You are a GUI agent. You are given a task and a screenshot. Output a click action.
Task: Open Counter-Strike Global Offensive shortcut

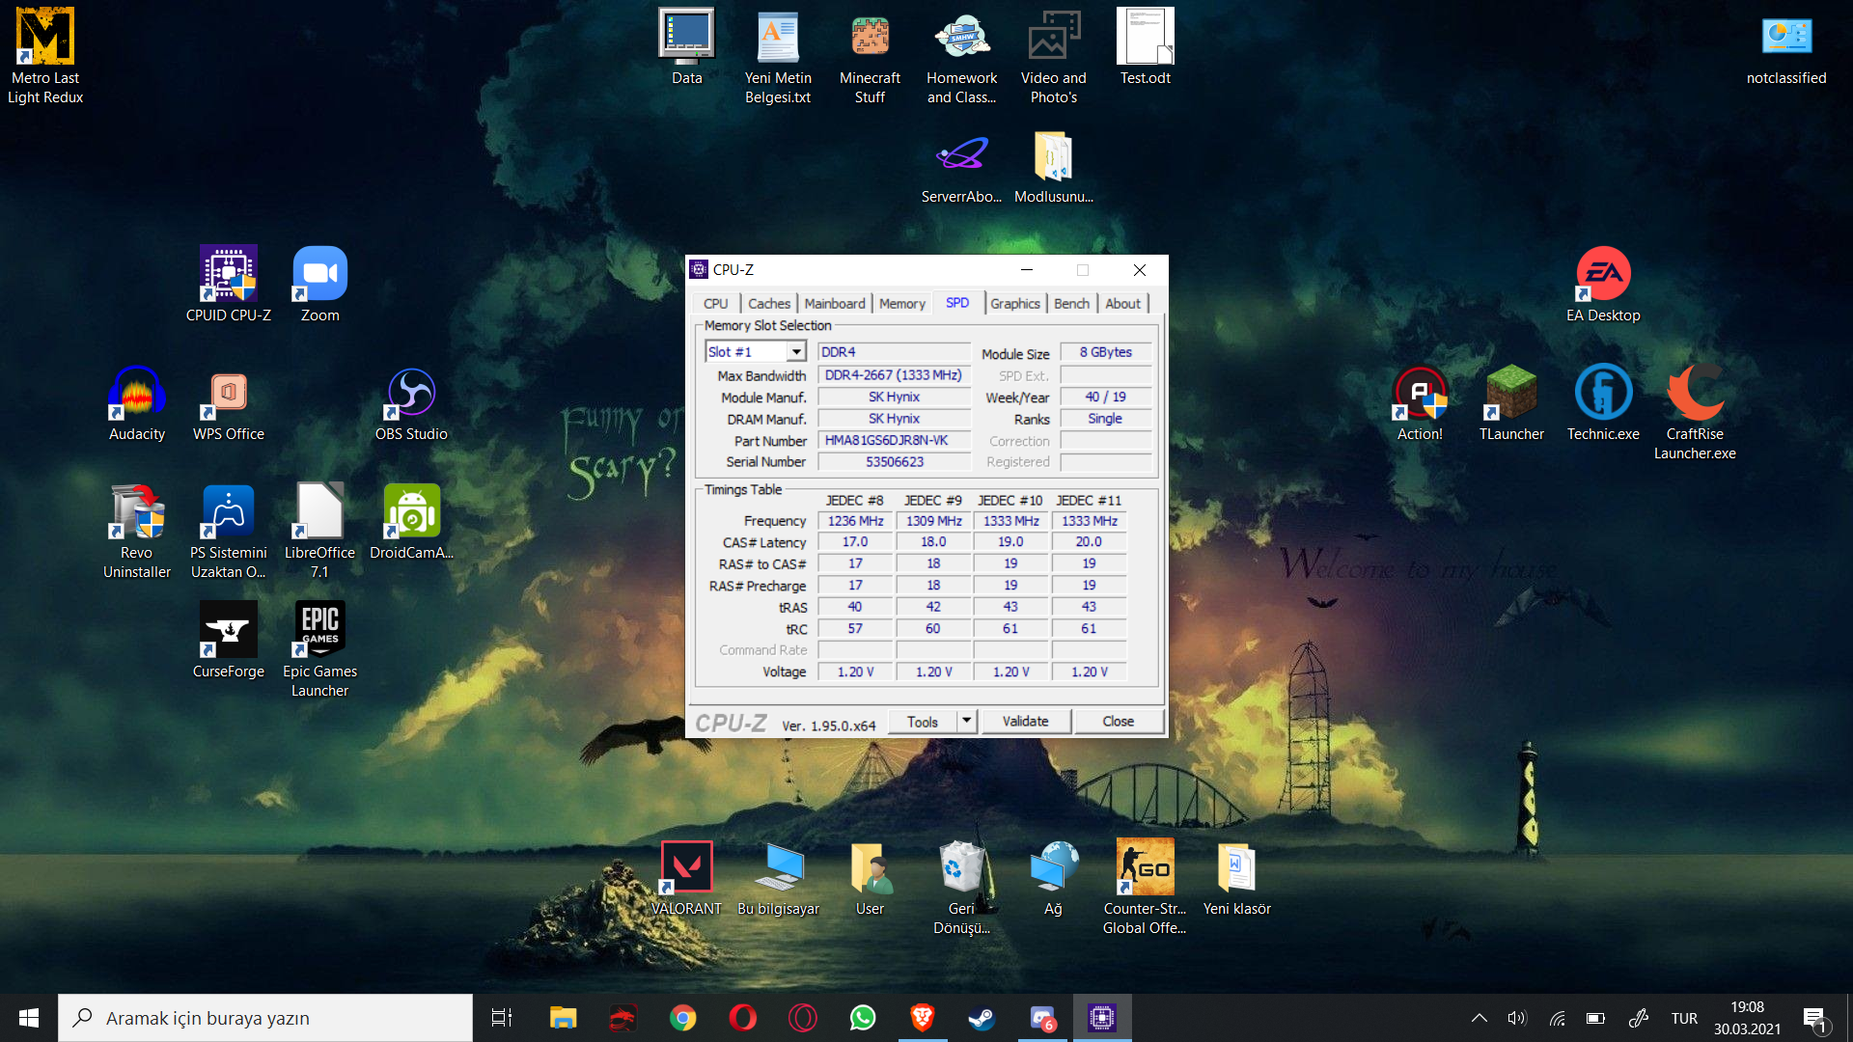point(1144,867)
